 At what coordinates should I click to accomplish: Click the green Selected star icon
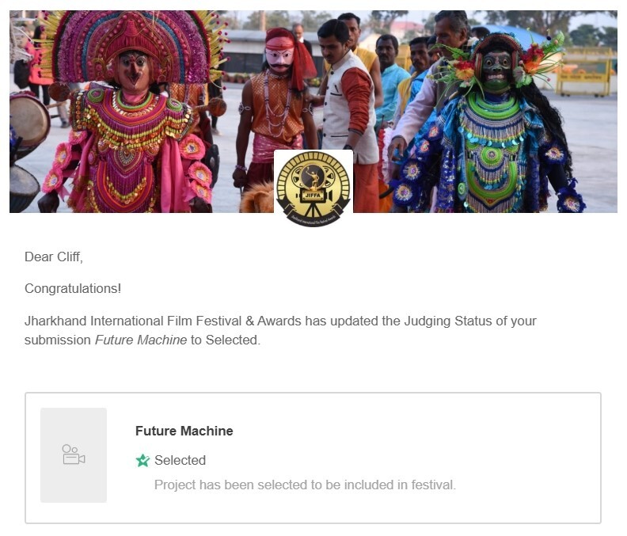142,461
